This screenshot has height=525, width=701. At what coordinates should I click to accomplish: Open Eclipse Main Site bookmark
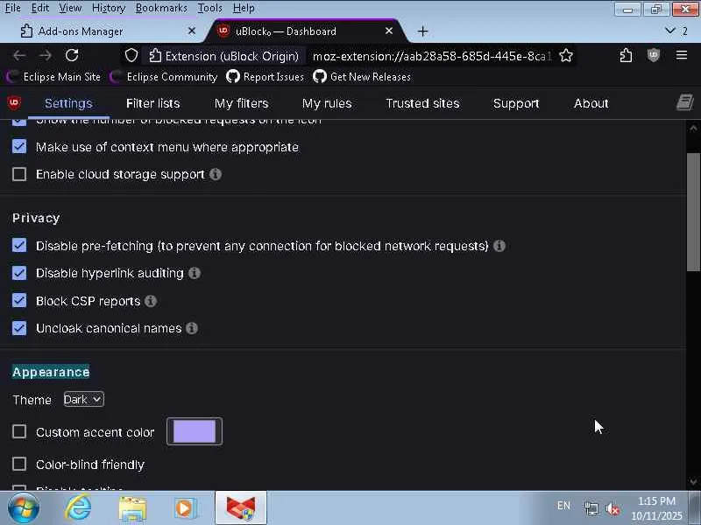(x=54, y=77)
